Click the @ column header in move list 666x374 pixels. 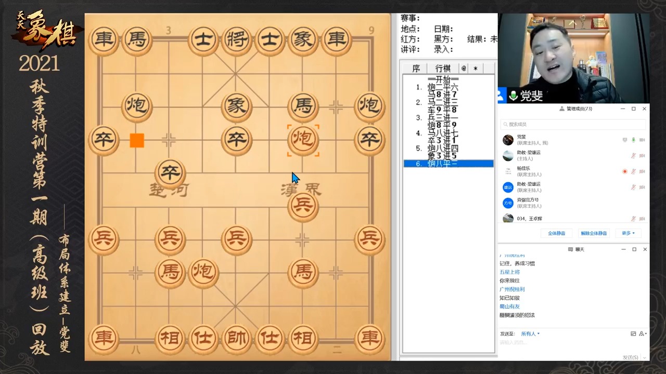pos(464,68)
